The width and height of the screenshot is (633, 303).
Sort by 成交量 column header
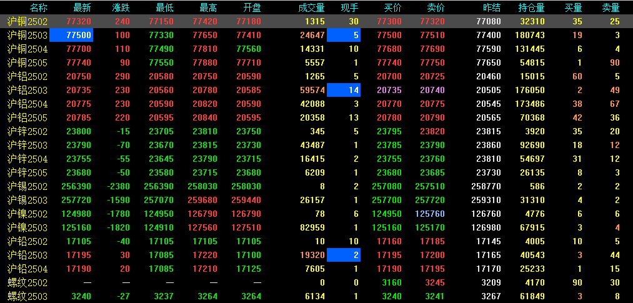pyautogui.click(x=311, y=7)
